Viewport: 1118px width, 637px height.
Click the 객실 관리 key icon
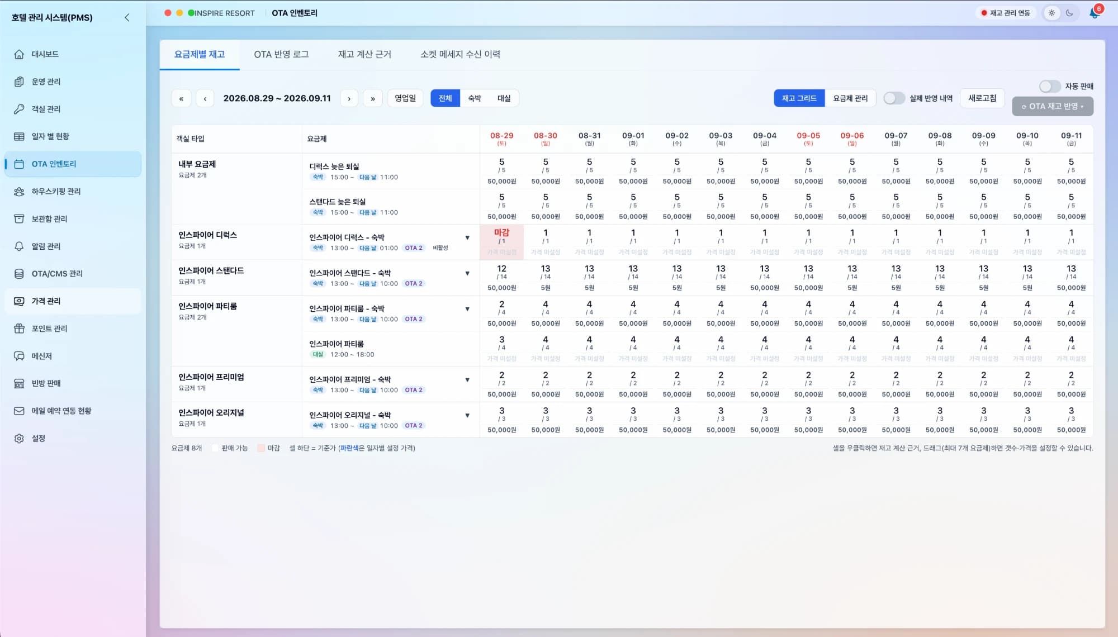19,109
